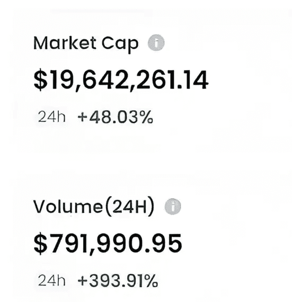Show details via the gray circle beside Volume(24H)
Viewport: 292px width, 302px height.
pyautogui.click(x=173, y=207)
